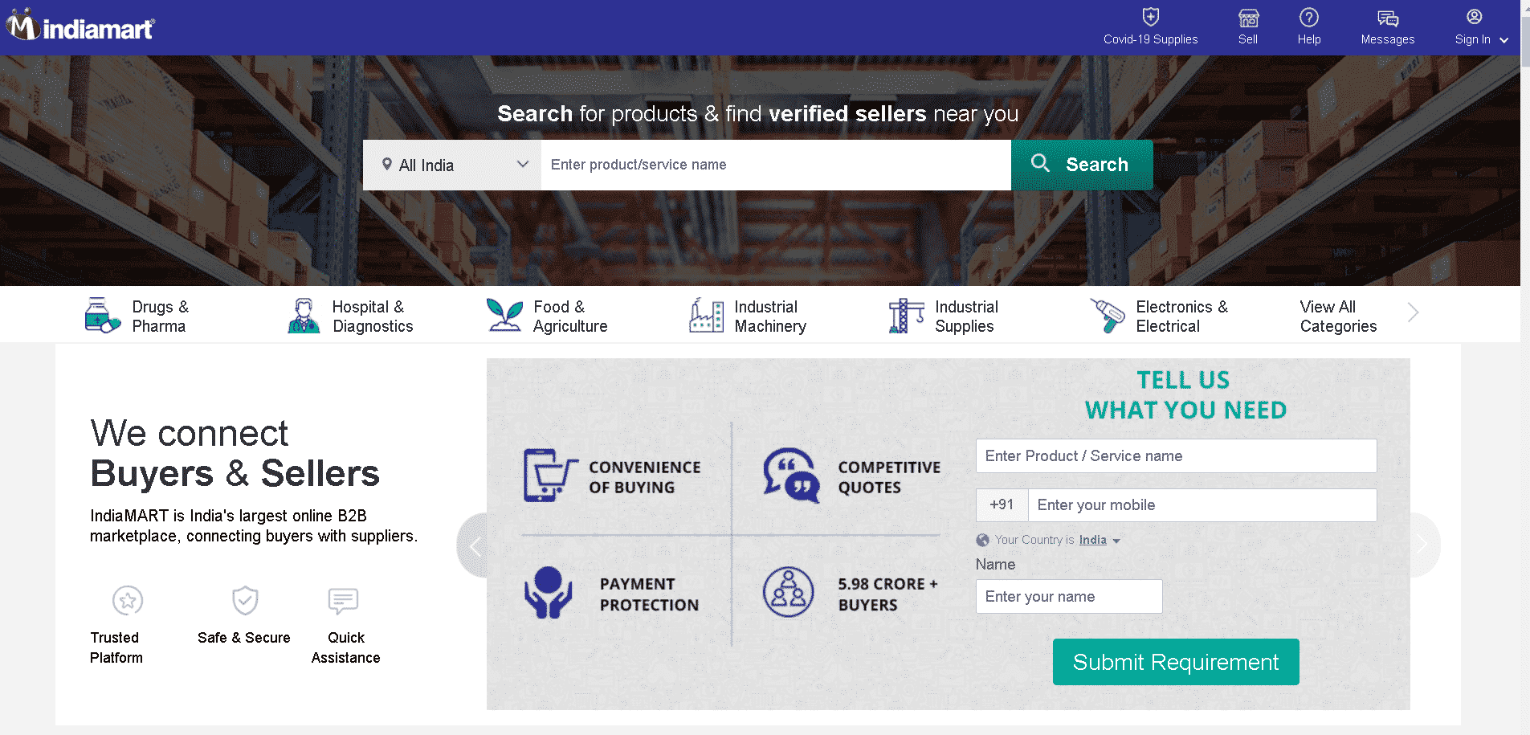Click the Industrial Supplies crane icon

(906, 315)
